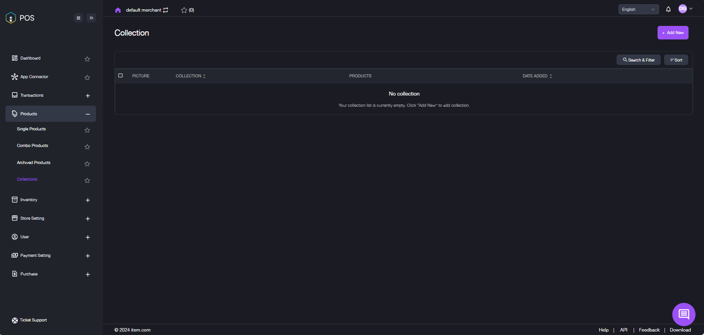Screen dimensions: 704x335
Task: Favorite the Dashboard menu item star
Action: point(87,59)
